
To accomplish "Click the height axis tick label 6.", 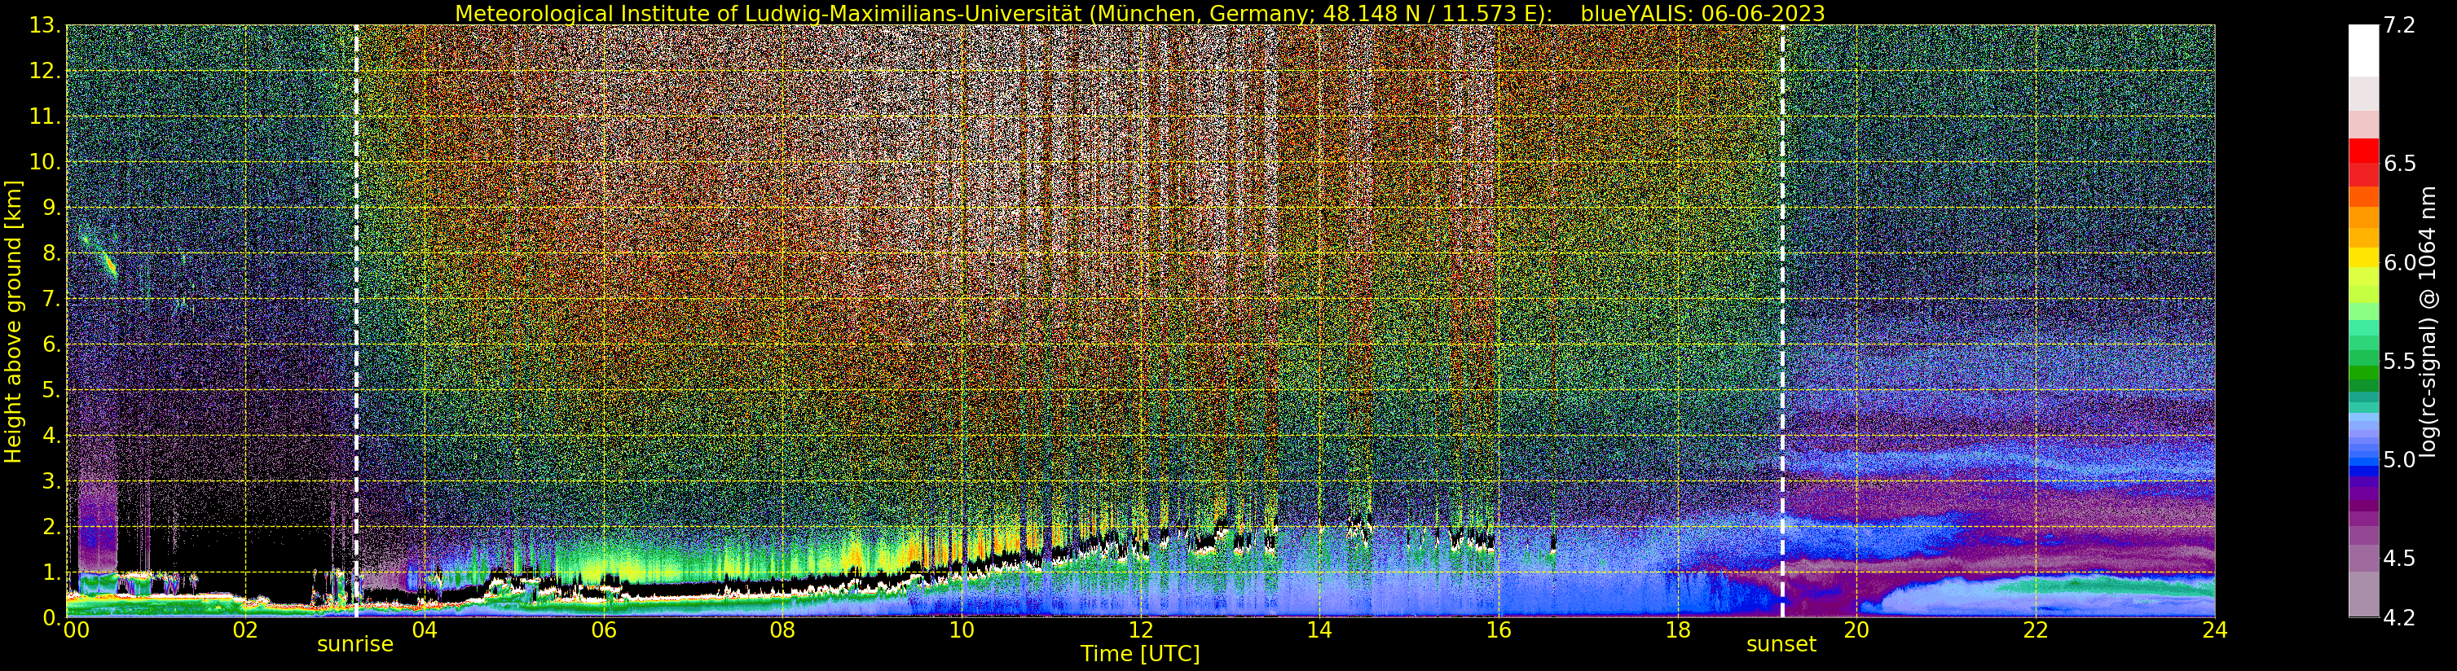I will pos(51,344).
